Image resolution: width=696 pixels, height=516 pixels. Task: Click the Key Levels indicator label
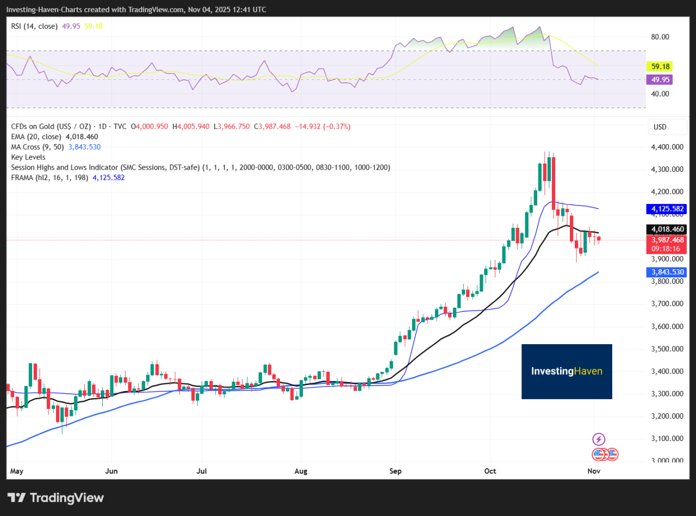[x=28, y=157]
